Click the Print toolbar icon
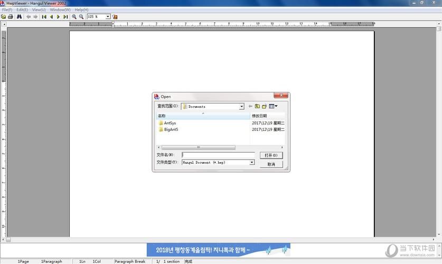This screenshot has width=442, height=264. [10, 17]
